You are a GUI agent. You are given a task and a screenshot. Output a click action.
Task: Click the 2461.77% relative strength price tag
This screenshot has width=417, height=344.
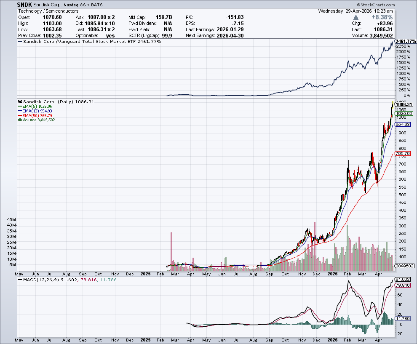click(x=406, y=41)
